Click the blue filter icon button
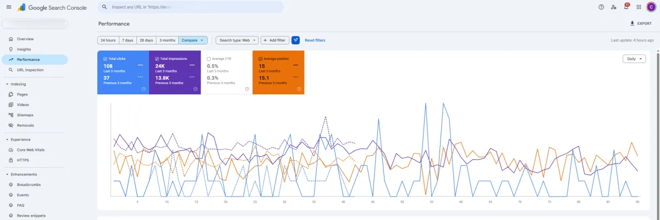This screenshot has height=220, width=660. (295, 40)
